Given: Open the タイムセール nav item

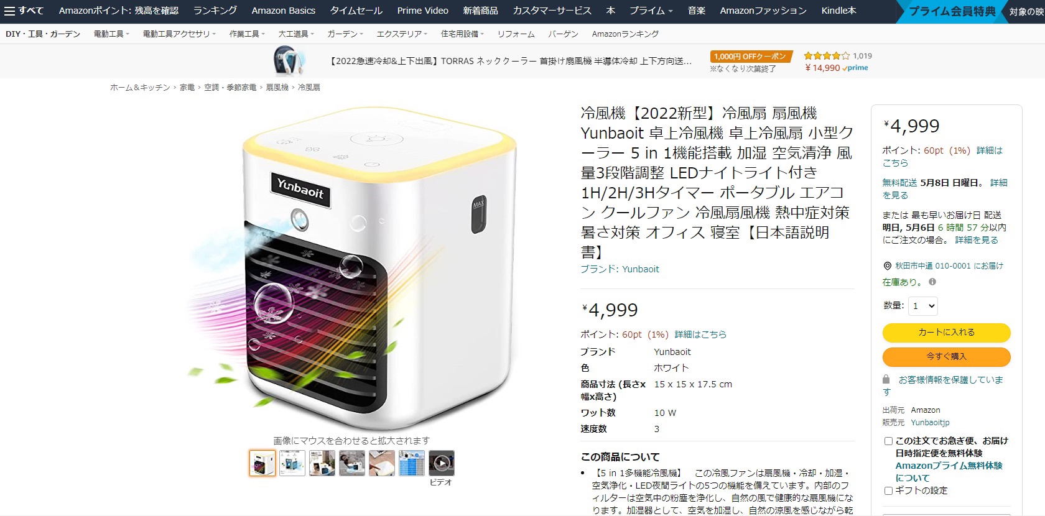Looking at the screenshot, I should tap(356, 11).
